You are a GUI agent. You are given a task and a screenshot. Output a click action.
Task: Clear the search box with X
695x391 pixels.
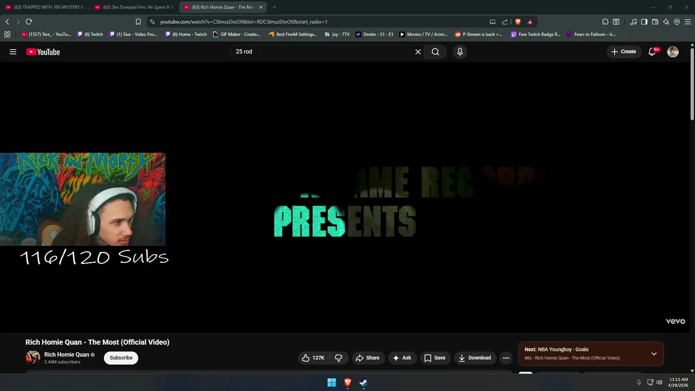point(418,52)
